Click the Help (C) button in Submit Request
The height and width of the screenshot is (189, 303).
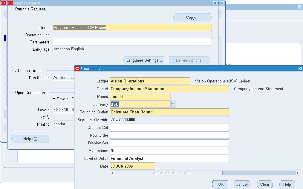pyautogui.click(x=30, y=139)
